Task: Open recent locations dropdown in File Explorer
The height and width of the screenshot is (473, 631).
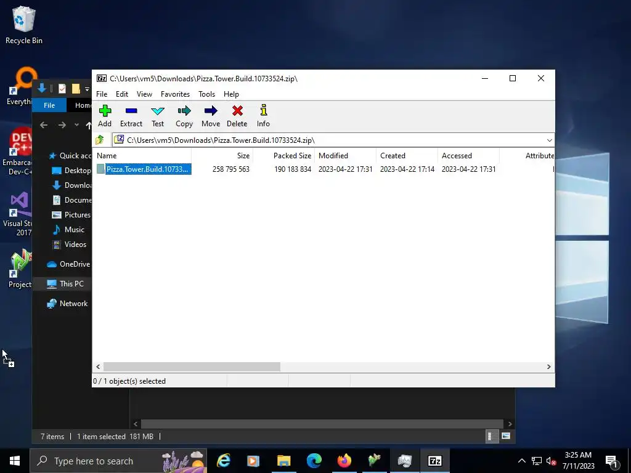Action: coord(76,125)
